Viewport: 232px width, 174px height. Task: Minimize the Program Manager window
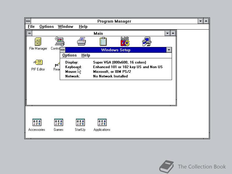click(x=200, y=21)
